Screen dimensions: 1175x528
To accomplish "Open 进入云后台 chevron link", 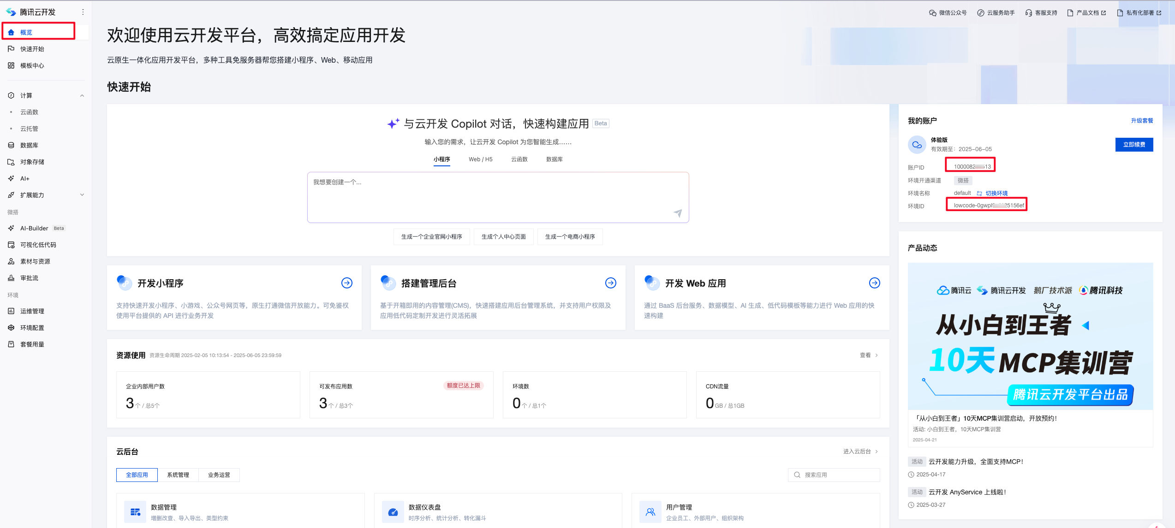I will point(877,452).
